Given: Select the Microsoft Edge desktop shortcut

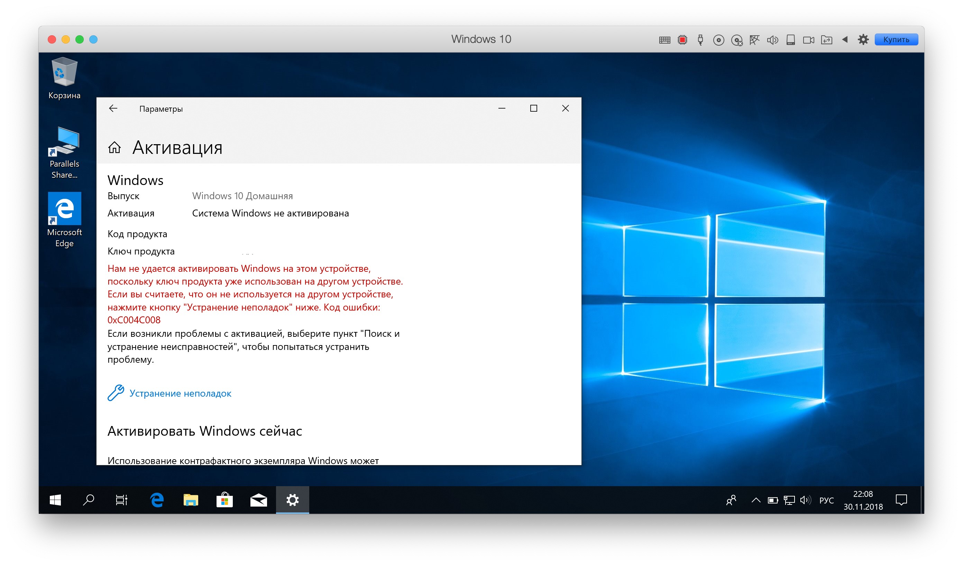Looking at the screenshot, I should coord(64,220).
